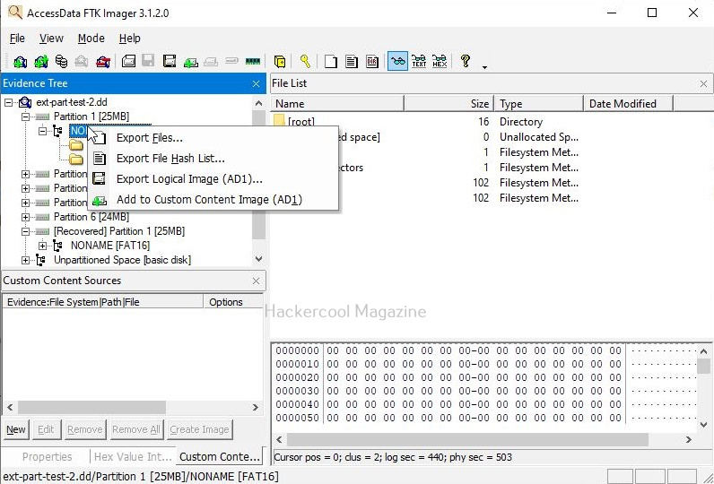
Task: Expand NONAME [FAT16] under Recovered Partition
Action: tap(42, 246)
